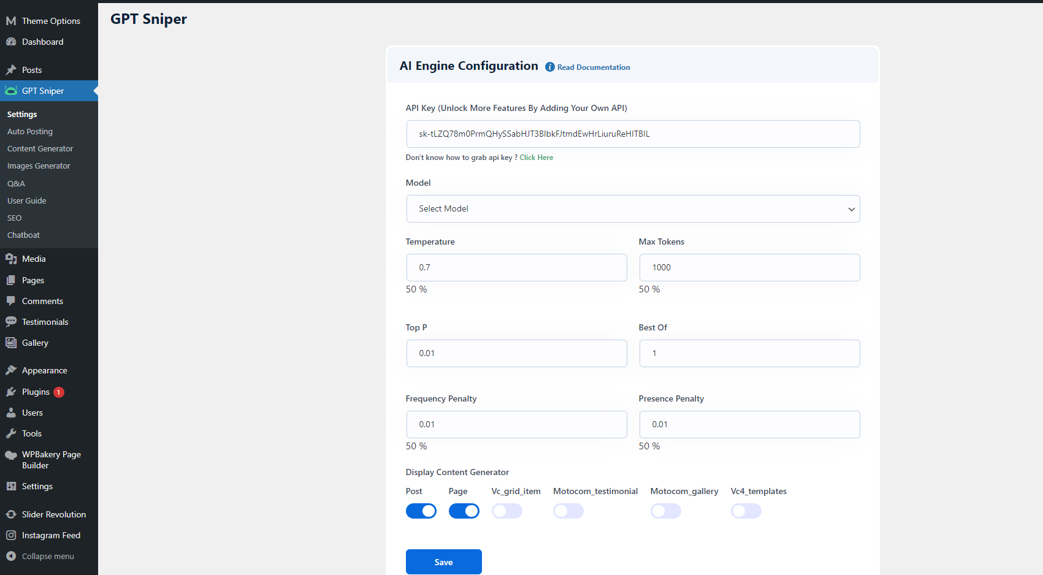
Task: Click the Theme Options M icon
Action: tap(11, 21)
